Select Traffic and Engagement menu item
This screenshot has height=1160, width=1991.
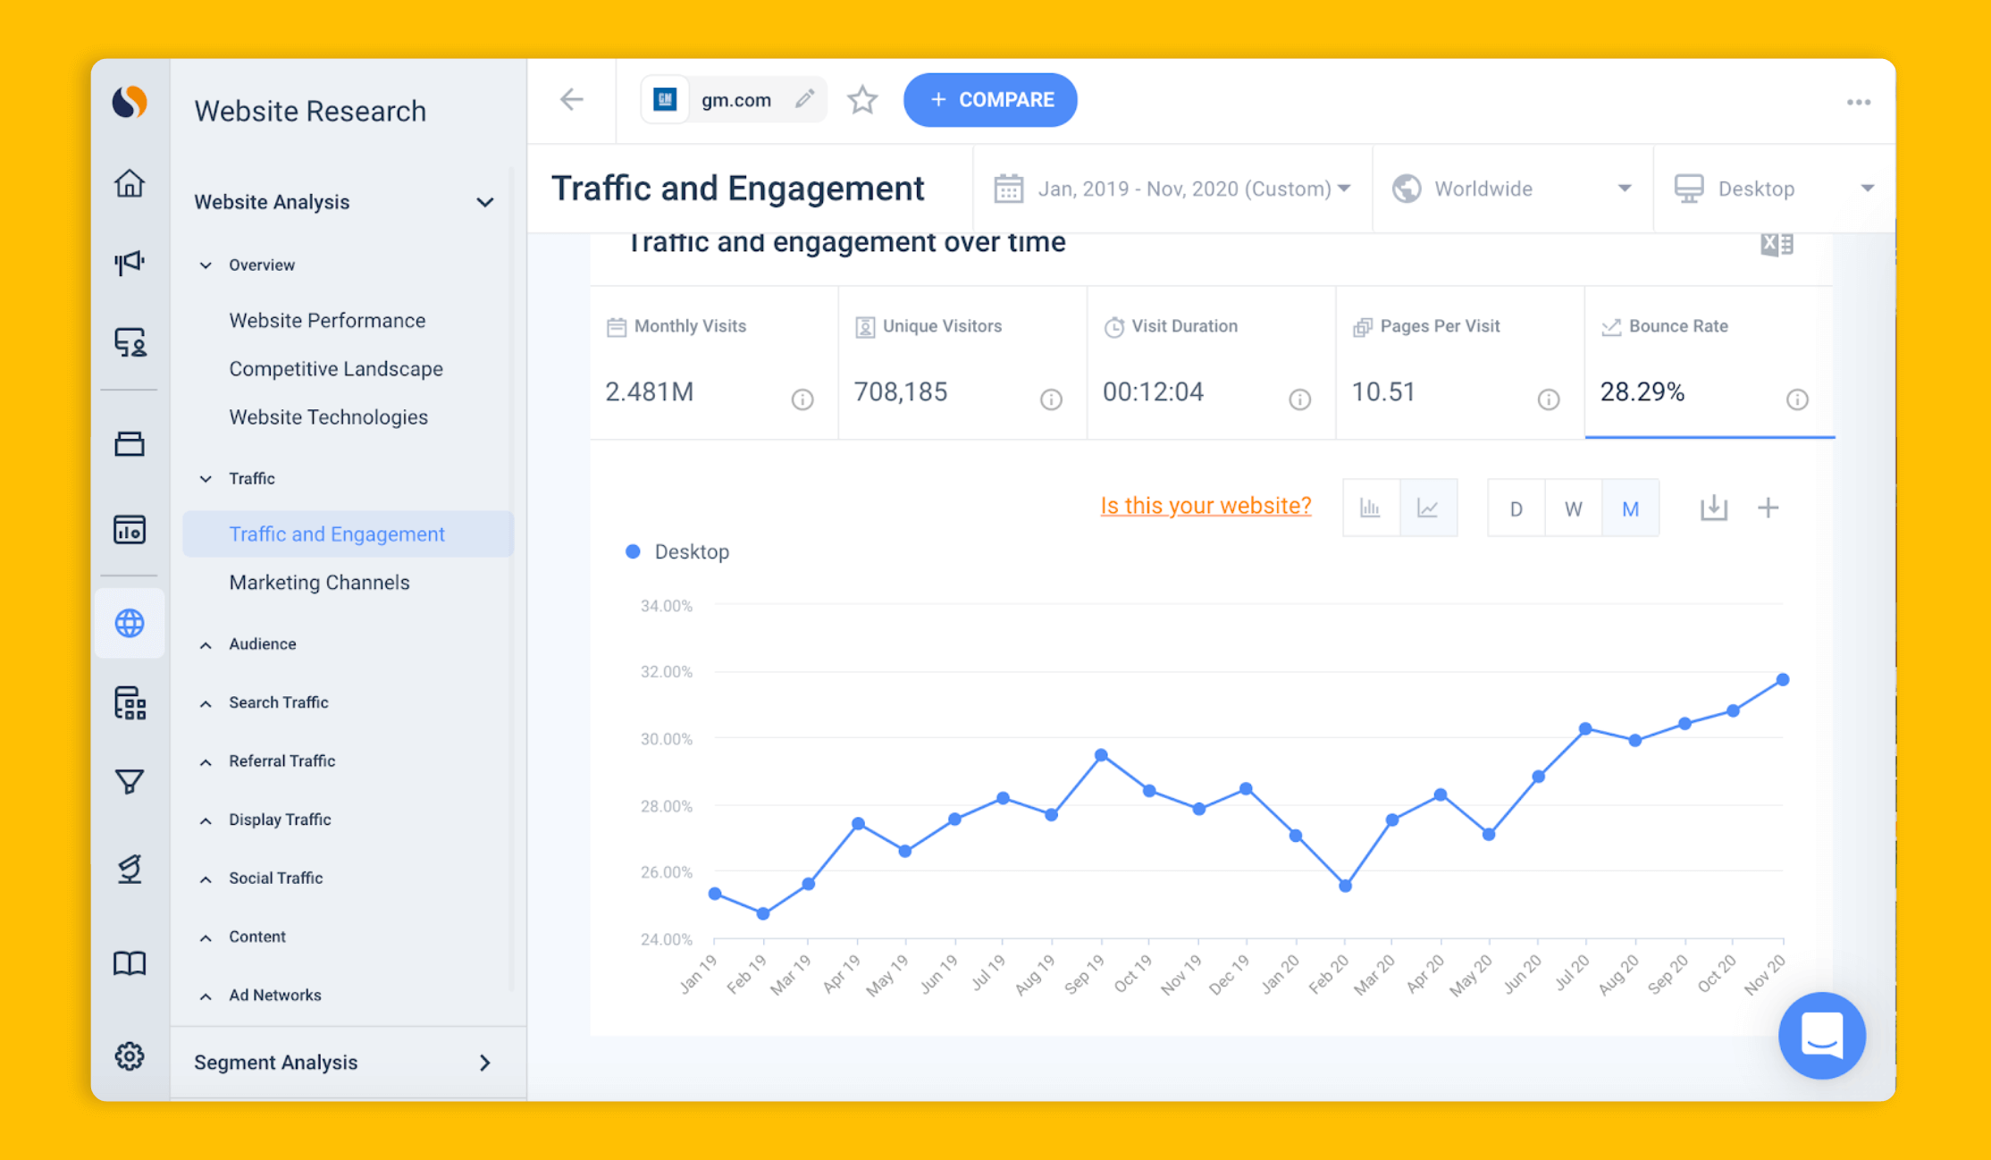tap(337, 532)
